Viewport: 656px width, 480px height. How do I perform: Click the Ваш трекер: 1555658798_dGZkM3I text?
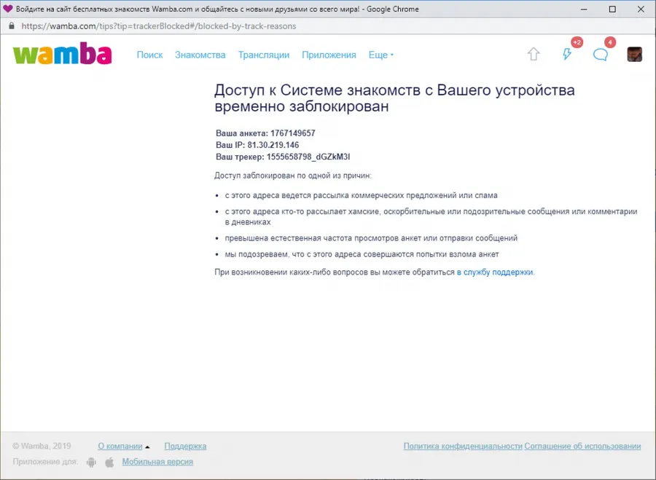(x=283, y=157)
